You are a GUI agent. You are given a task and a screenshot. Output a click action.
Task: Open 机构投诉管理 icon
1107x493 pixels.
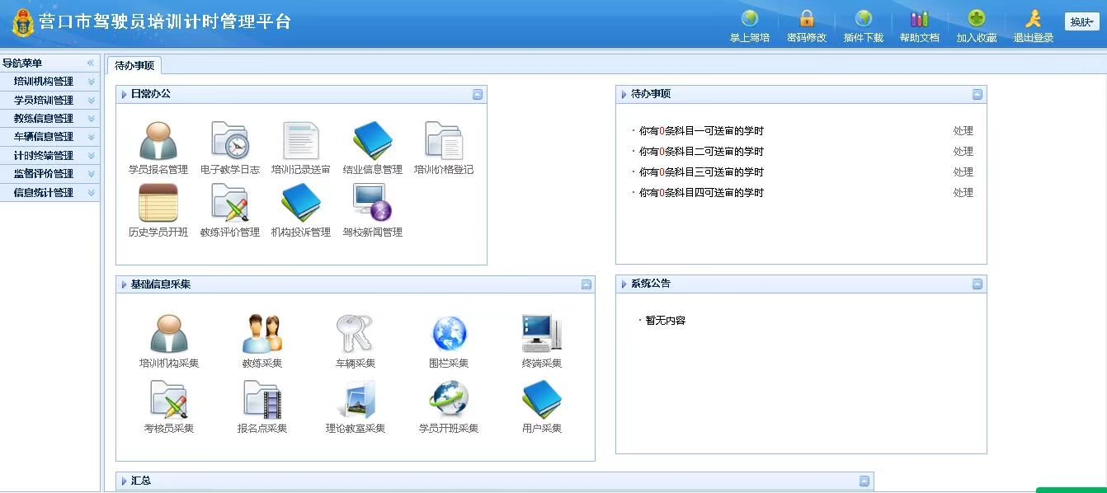click(x=301, y=204)
